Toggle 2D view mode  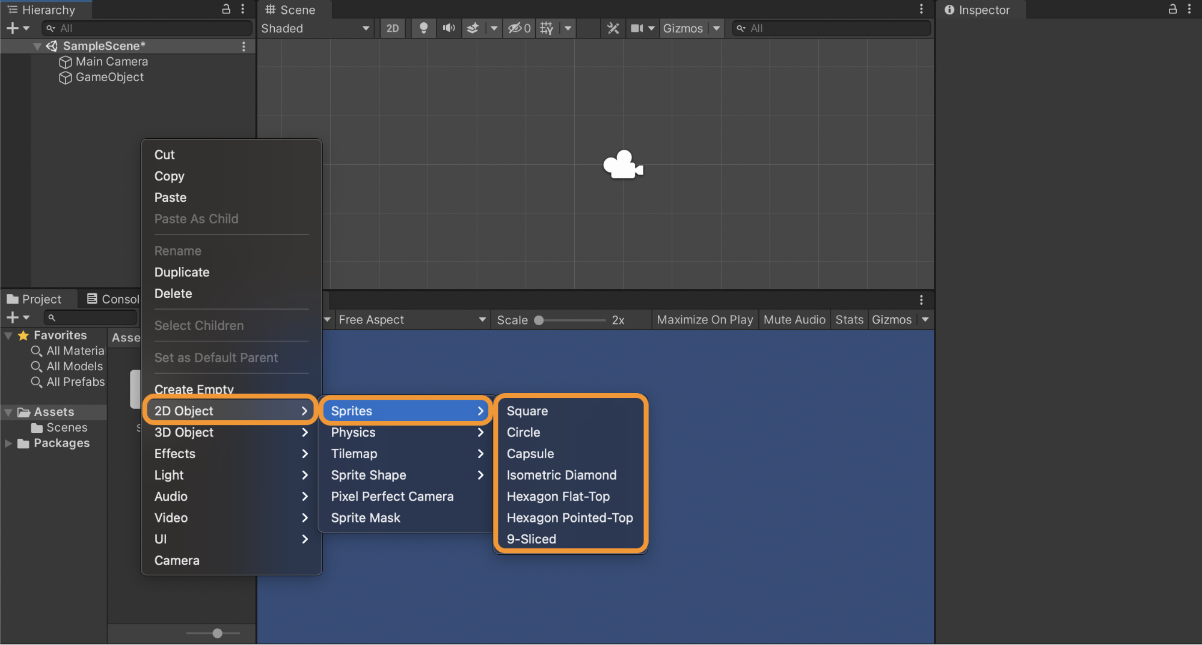[x=393, y=28]
